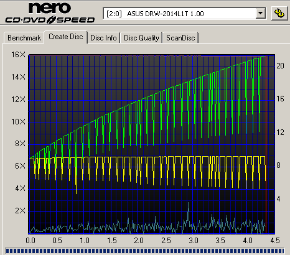Click the 4.5 label on horizontal axis
The height and width of the screenshot is (255, 290).
[275, 241]
